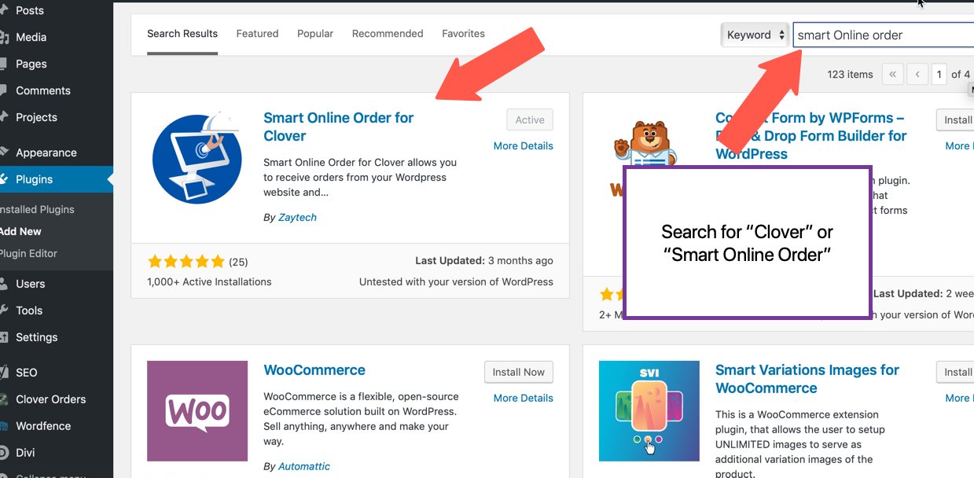Install the WooCommerce plugin now
The height and width of the screenshot is (478, 974).
click(519, 372)
